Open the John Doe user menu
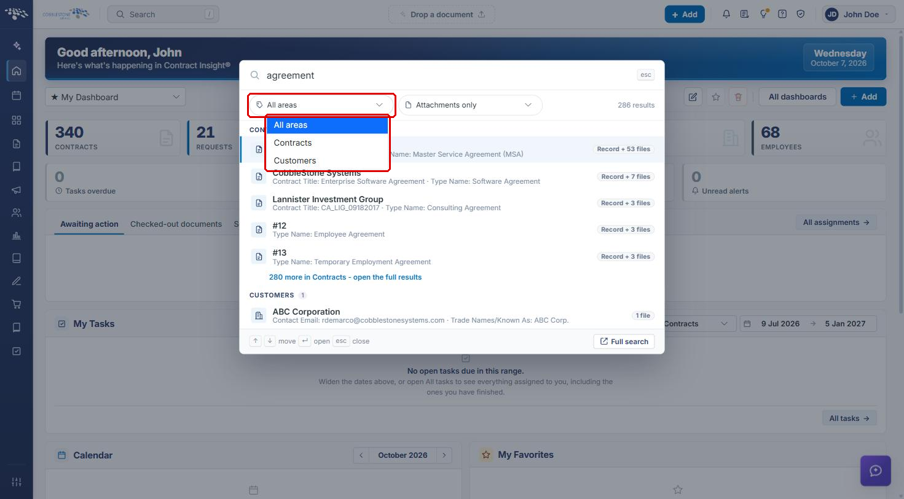This screenshot has width=904, height=499. tap(859, 14)
